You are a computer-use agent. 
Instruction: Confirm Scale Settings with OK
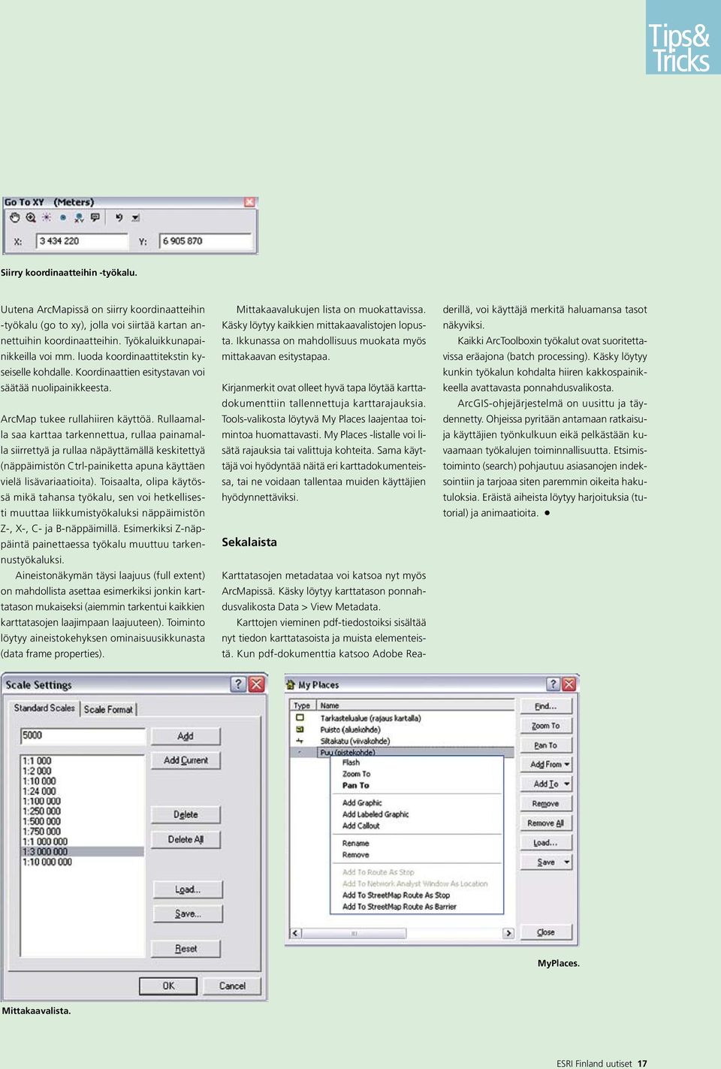[x=168, y=986]
